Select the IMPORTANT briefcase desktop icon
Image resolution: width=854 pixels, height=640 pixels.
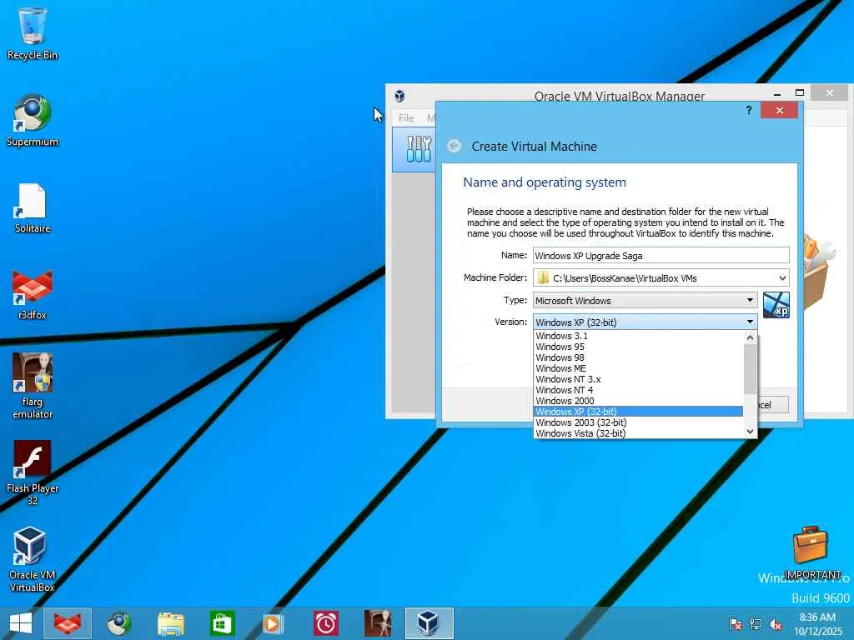pos(811,552)
